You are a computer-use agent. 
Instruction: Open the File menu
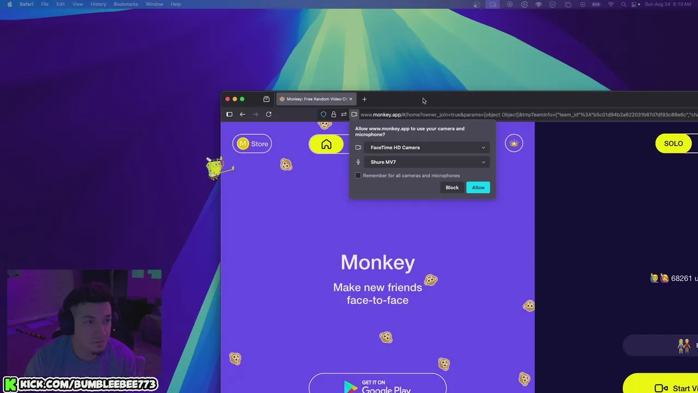(45, 4)
